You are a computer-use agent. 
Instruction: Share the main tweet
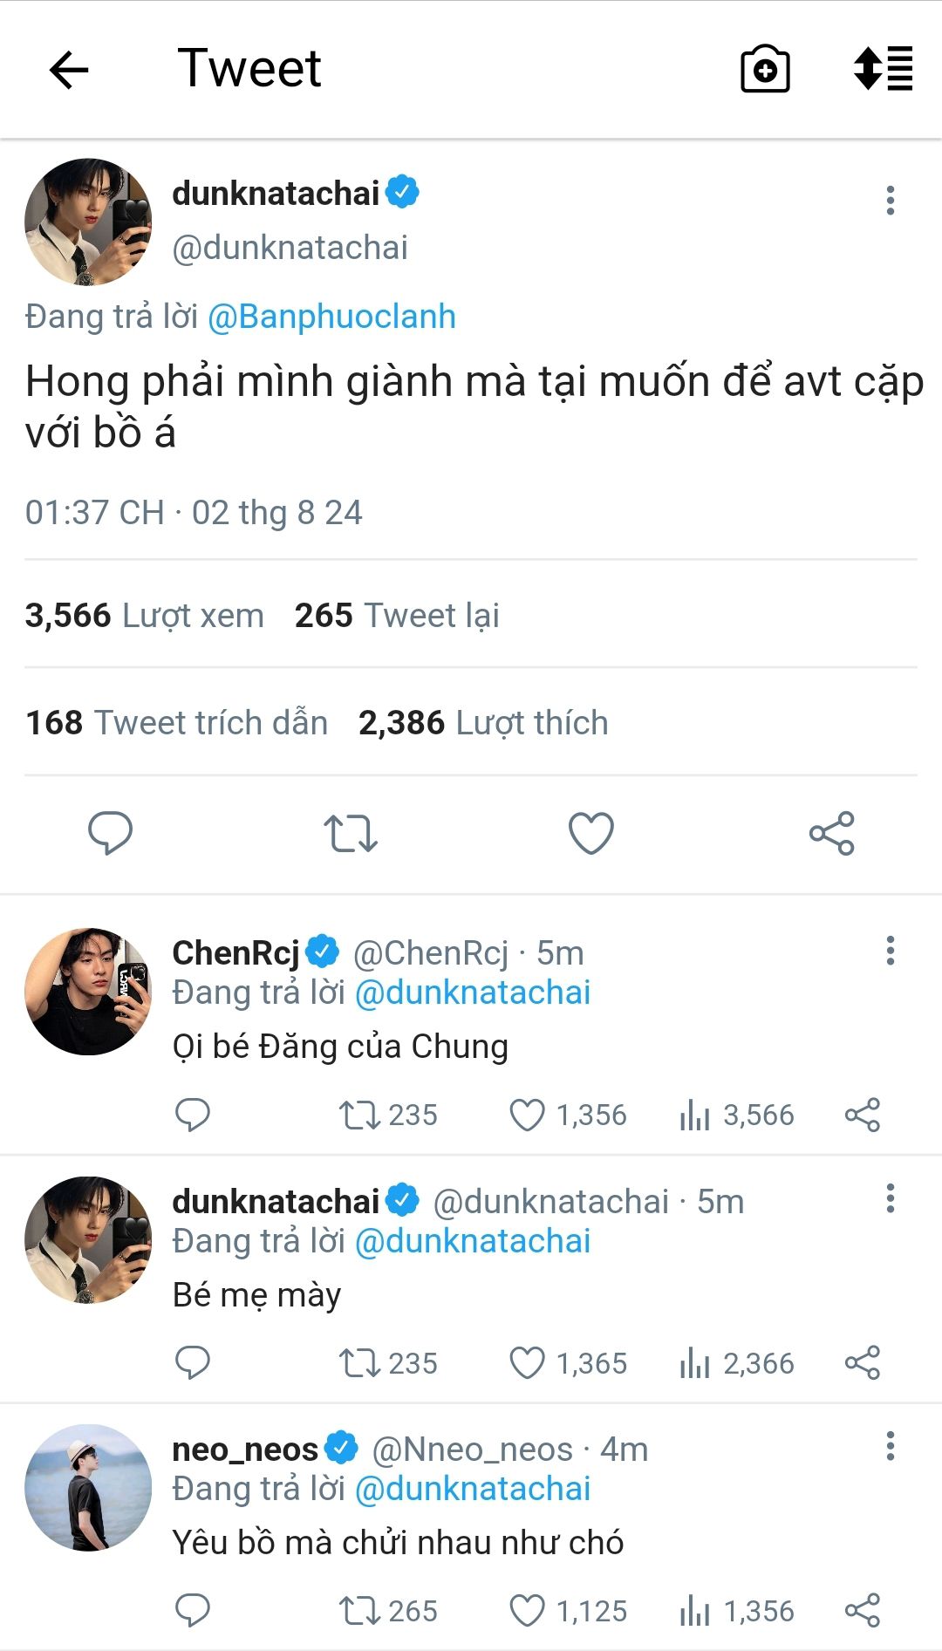coord(831,833)
